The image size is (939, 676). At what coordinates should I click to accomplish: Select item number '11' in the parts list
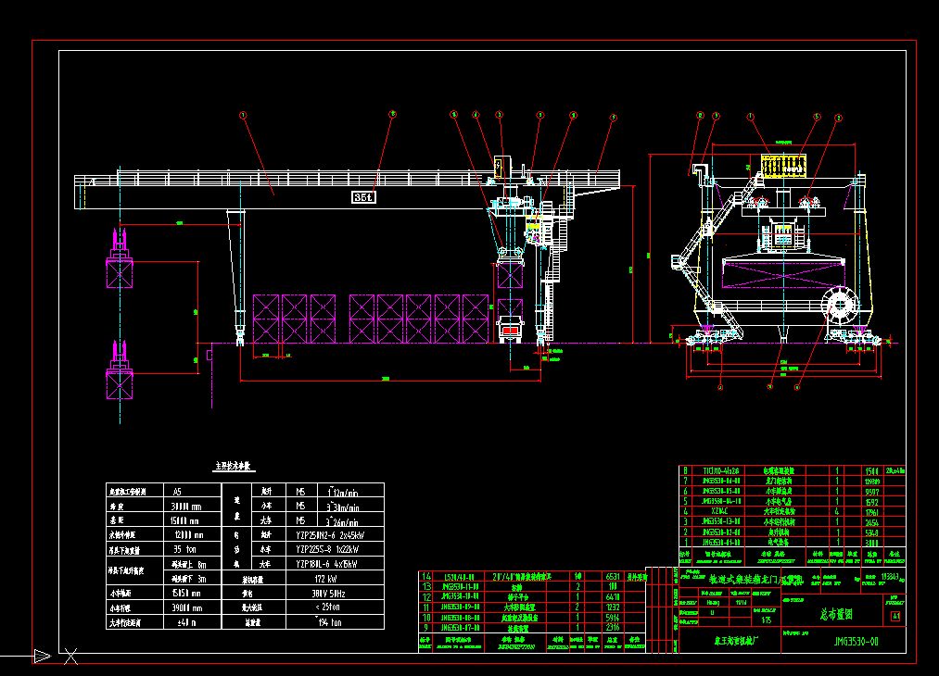(426, 607)
